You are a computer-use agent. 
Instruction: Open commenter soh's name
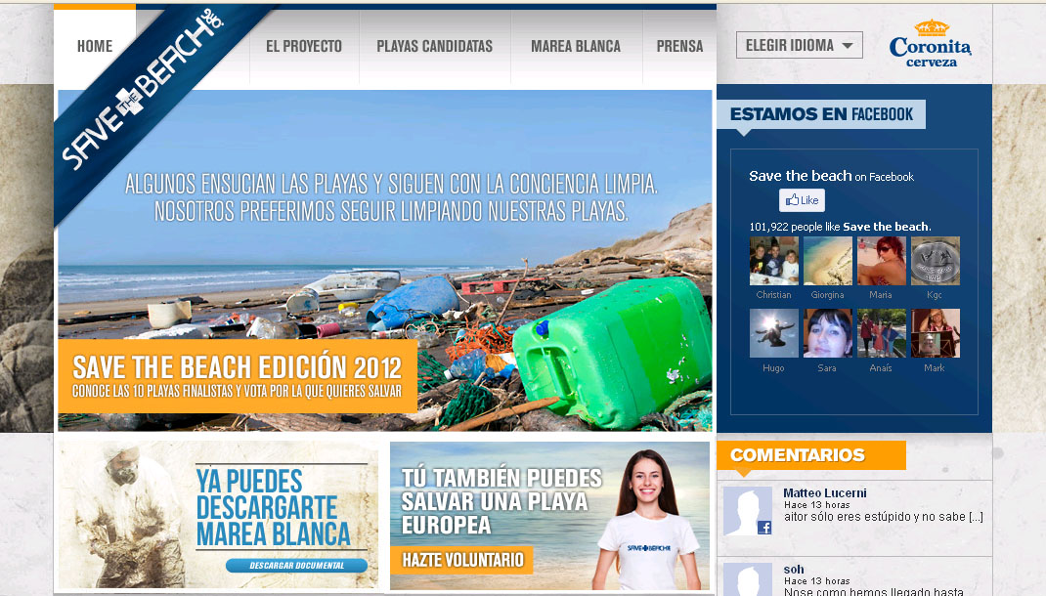click(794, 570)
